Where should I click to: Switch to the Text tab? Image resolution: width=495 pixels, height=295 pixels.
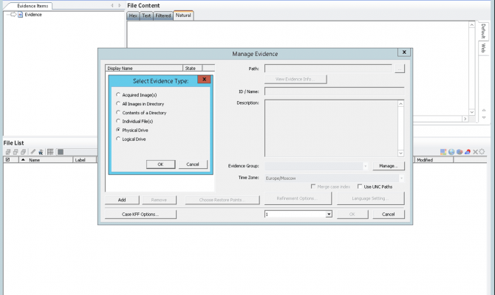pyautogui.click(x=146, y=15)
